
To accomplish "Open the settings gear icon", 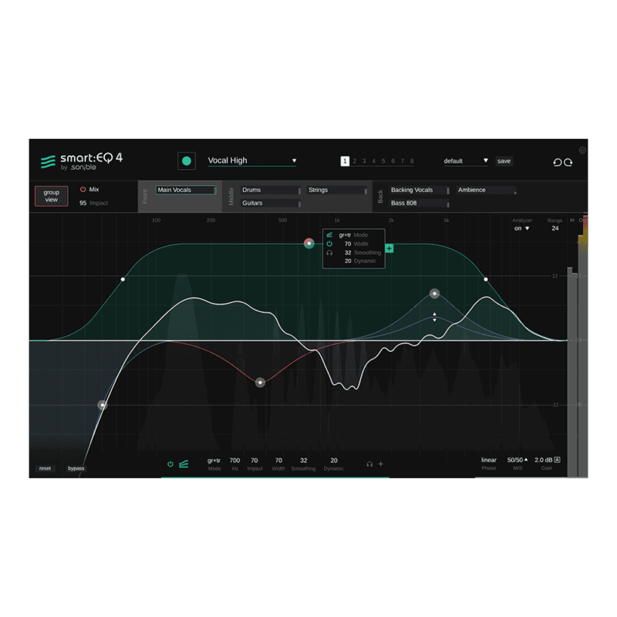I will coord(582,150).
